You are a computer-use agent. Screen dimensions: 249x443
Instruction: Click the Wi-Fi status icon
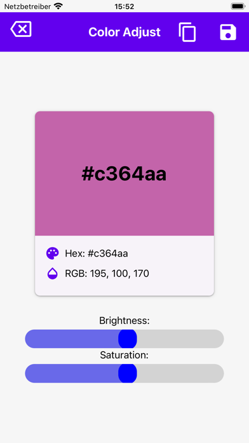[58, 6]
